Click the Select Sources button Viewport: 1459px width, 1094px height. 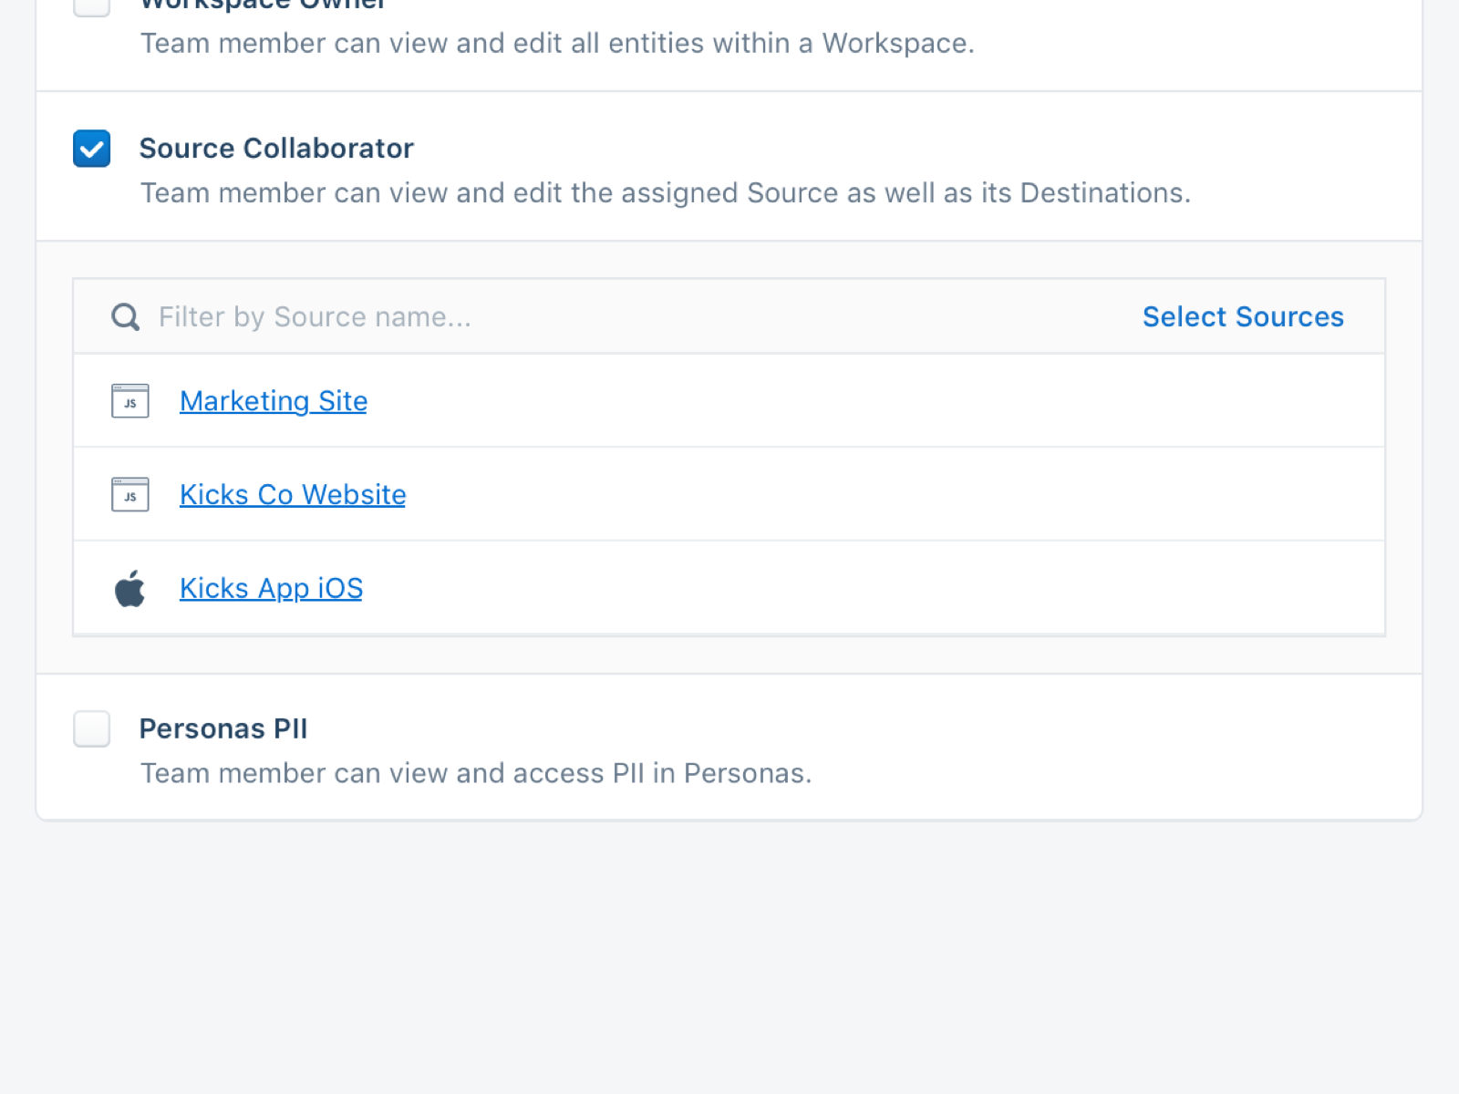[x=1243, y=316]
